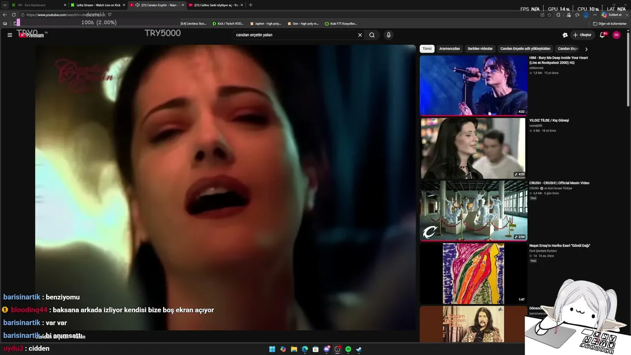Go to YouTube Premium home logo
This screenshot has width=631, height=355.
32,35
